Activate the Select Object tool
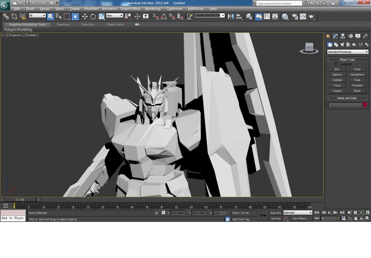Image resolution: width=371 pixels, height=258 pixels. click(x=50, y=17)
